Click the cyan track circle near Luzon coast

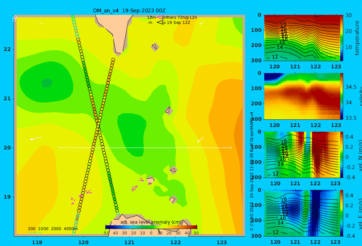pos(118,213)
